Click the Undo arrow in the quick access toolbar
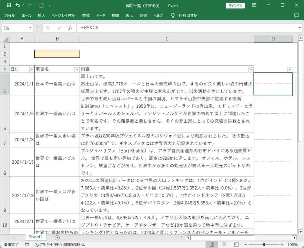The image size is (304, 248). click(18, 6)
